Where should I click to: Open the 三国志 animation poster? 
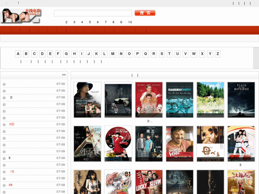[241, 182]
